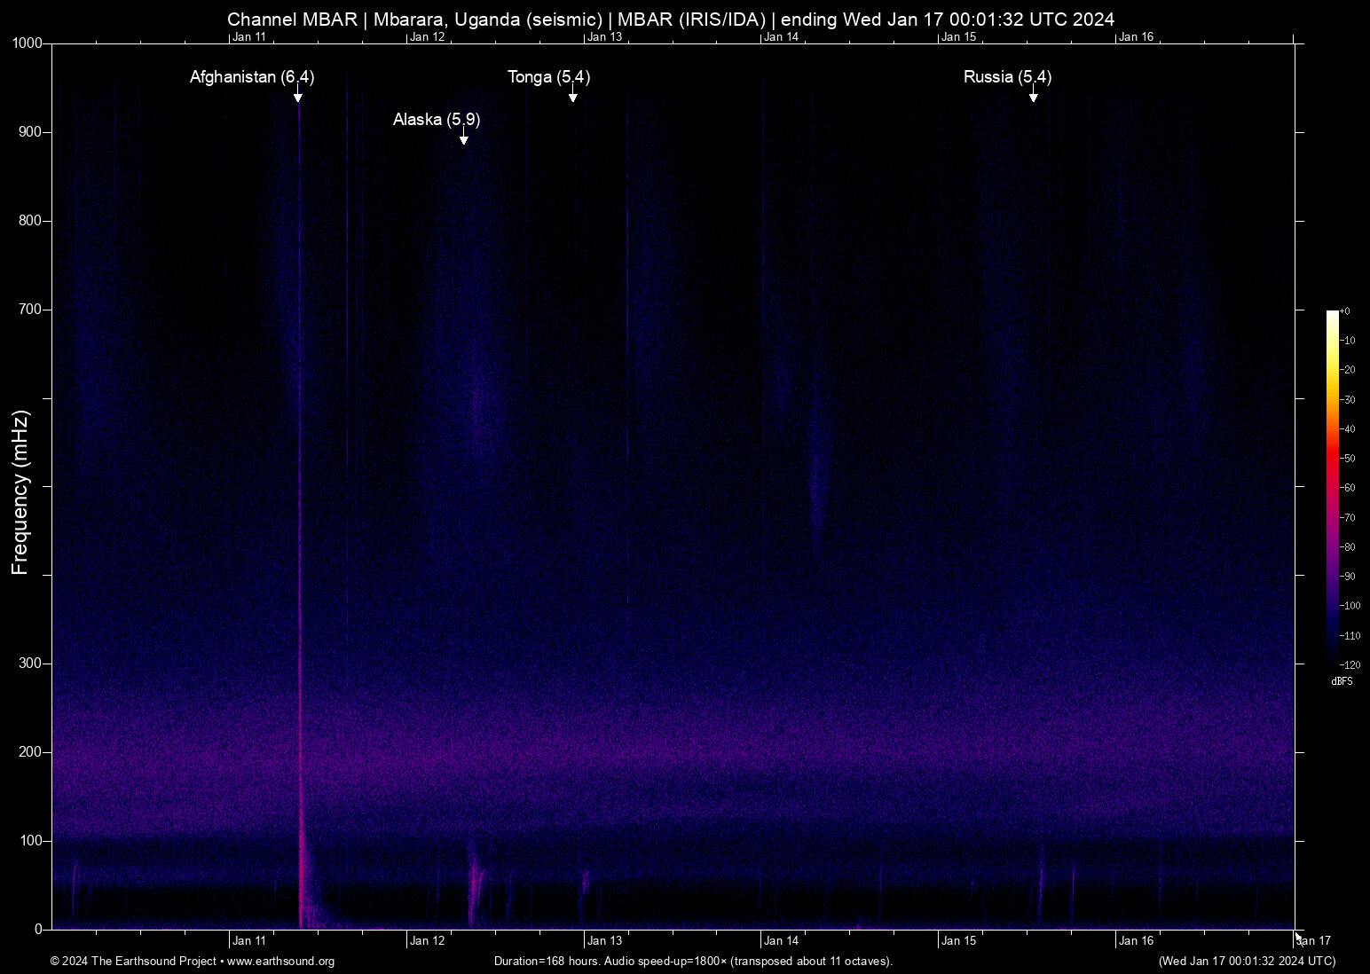Click the Jan 12 label on the top axis

click(x=427, y=37)
